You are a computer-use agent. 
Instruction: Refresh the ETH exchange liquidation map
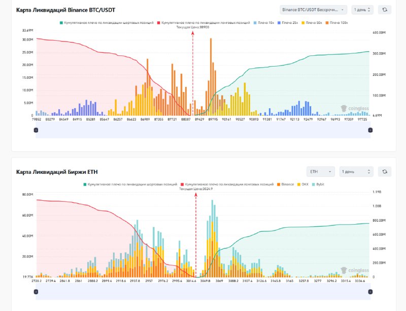pos(385,171)
